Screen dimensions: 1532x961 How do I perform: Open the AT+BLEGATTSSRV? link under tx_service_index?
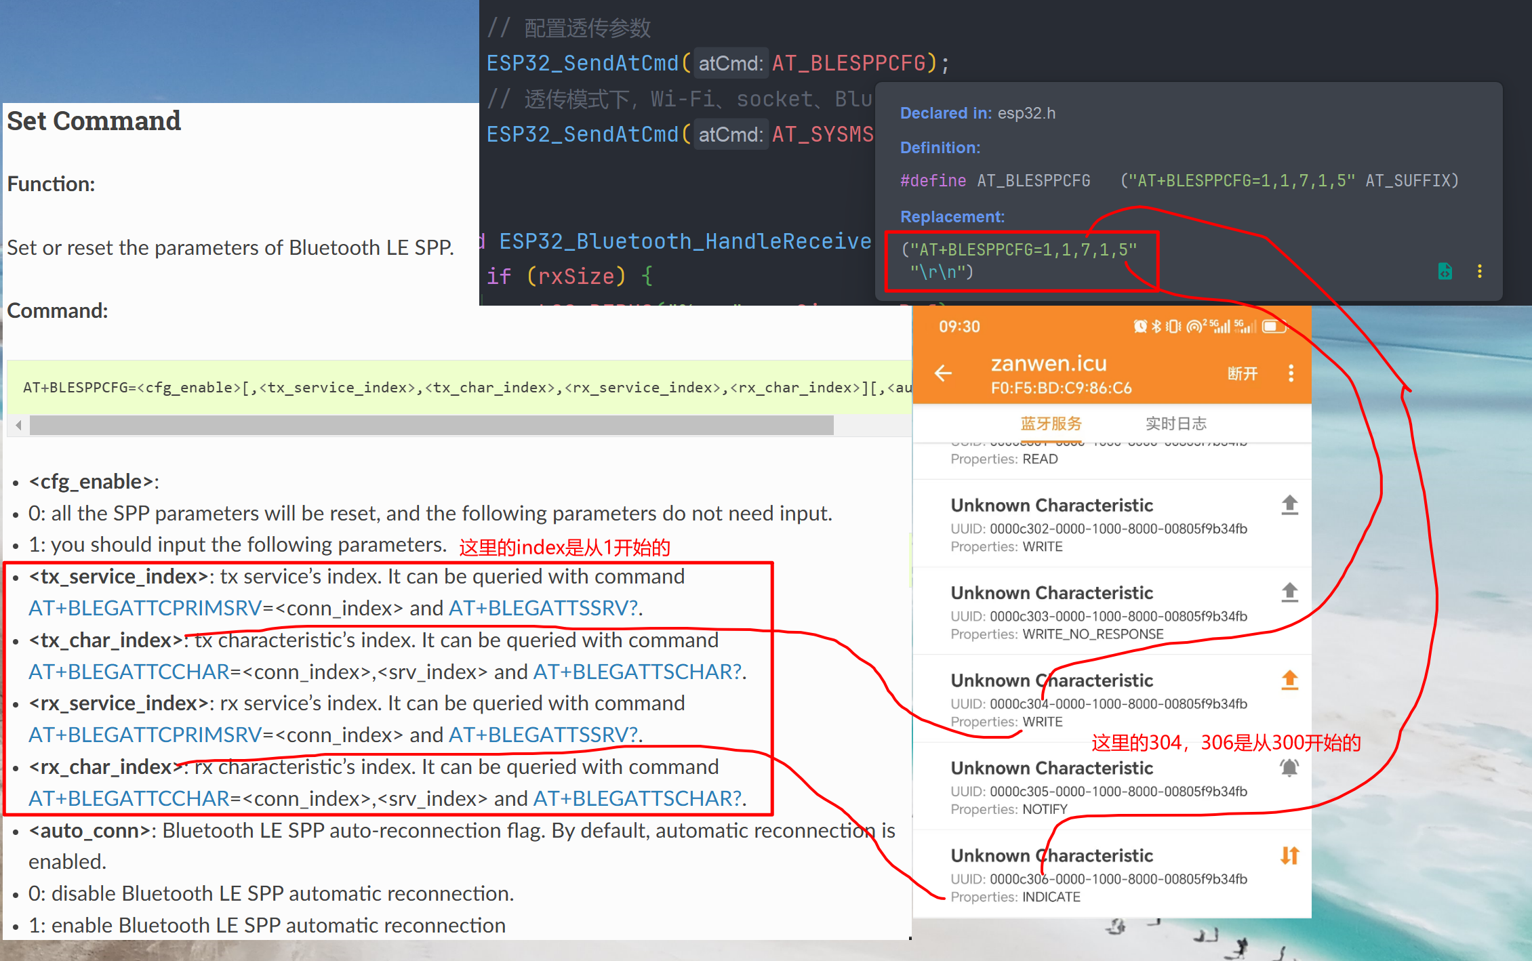pyautogui.click(x=543, y=608)
